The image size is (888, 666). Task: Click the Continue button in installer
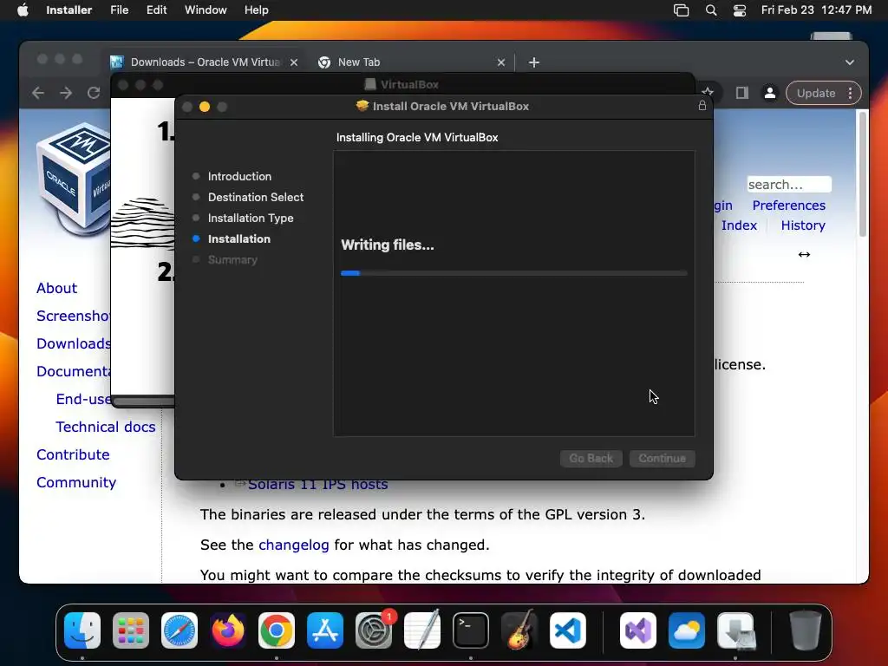pos(662,458)
